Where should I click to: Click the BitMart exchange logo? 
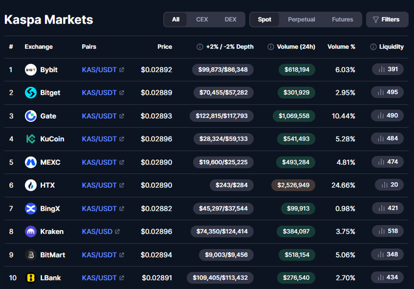(x=30, y=255)
